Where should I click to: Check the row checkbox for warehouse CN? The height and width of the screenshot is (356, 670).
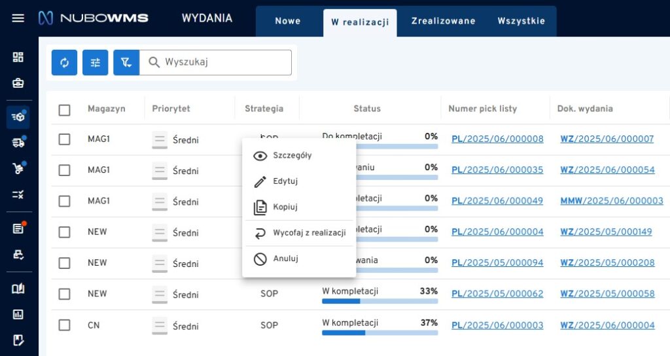(x=64, y=325)
